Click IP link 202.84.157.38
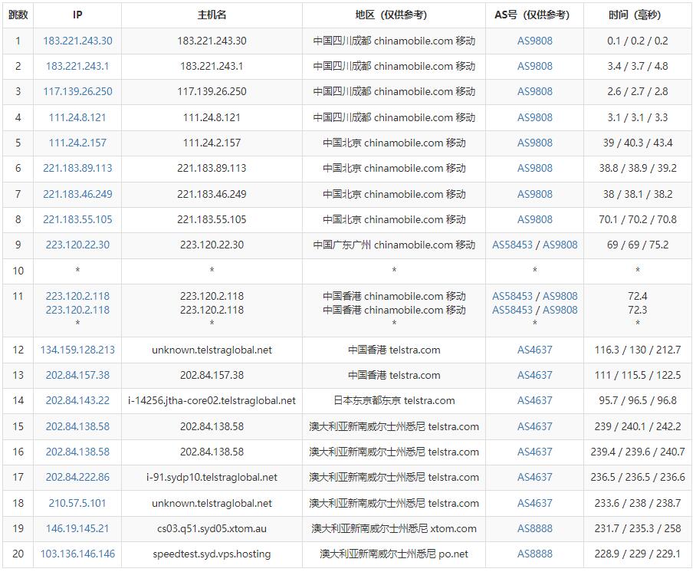 (x=77, y=375)
